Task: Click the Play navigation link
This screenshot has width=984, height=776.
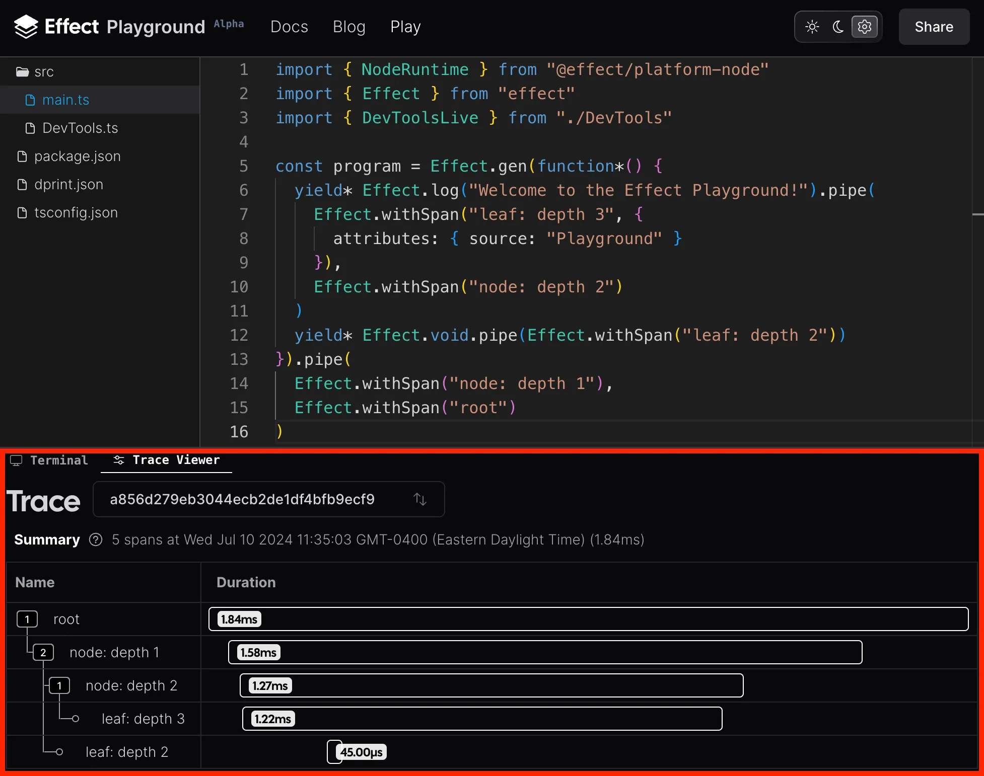Action: (406, 26)
